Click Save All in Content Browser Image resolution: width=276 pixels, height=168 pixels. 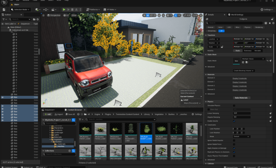coord(70,114)
